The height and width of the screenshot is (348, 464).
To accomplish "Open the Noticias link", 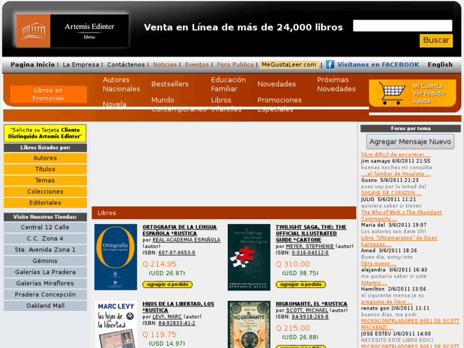I will [165, 64].
